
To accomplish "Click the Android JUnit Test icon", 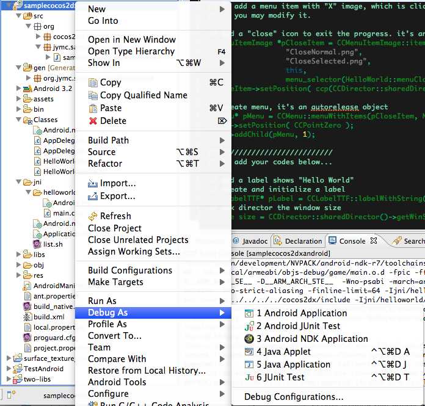I will [x=249, y=326].
